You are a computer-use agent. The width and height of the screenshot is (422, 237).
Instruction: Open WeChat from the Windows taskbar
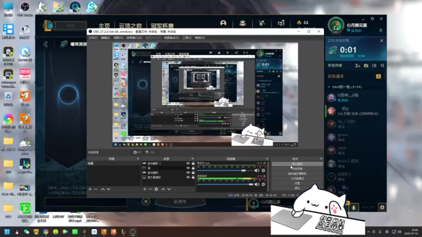tap(26, 232)
